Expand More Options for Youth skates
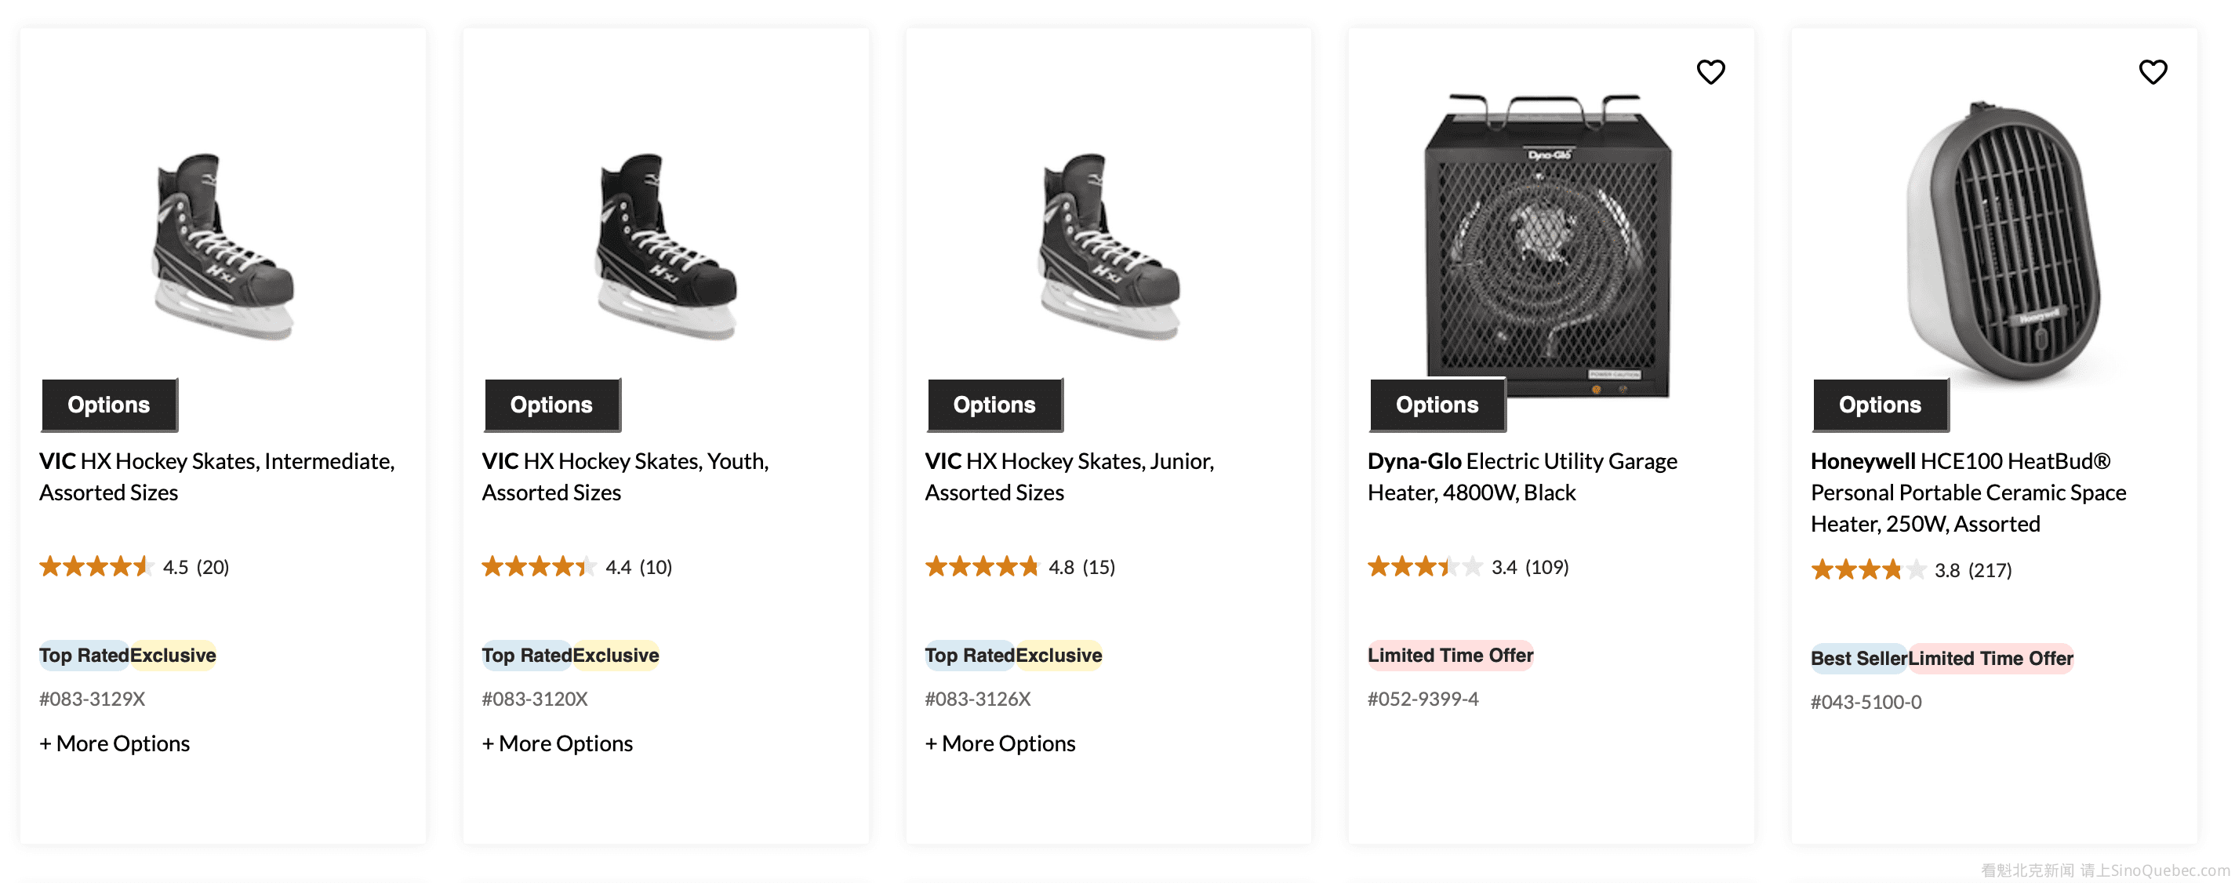The image size is (2235, 883). [557, 744]
